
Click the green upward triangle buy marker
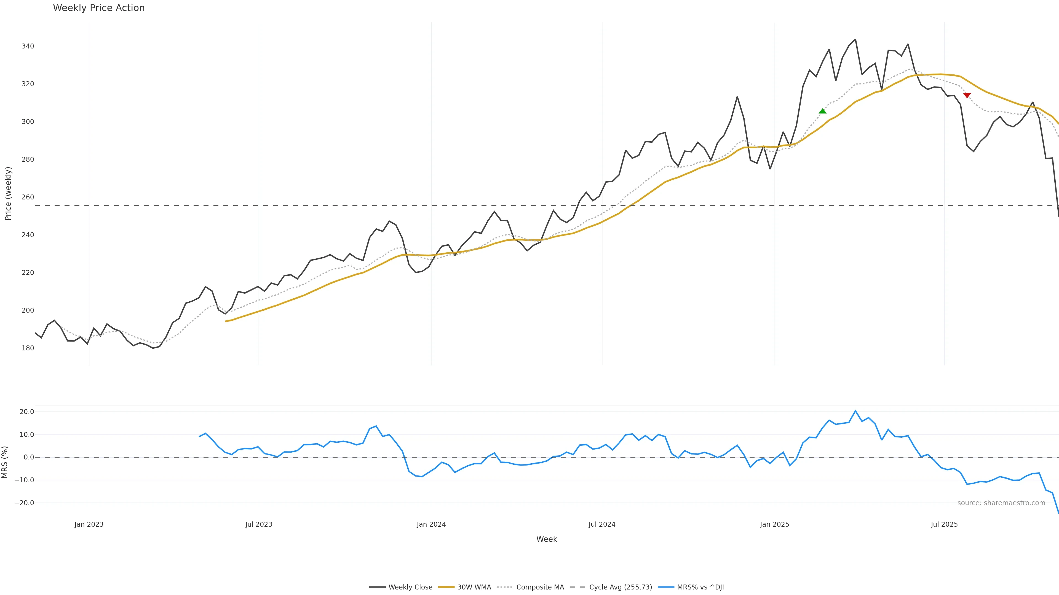point(822,111)
